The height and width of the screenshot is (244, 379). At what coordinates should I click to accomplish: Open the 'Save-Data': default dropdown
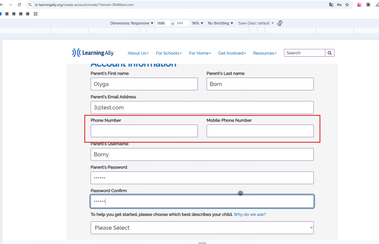tap(256, 23)
